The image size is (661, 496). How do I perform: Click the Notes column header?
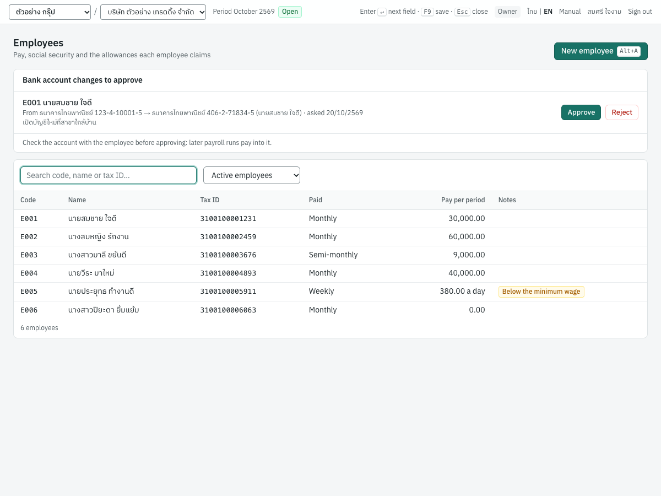pos(507,200)
